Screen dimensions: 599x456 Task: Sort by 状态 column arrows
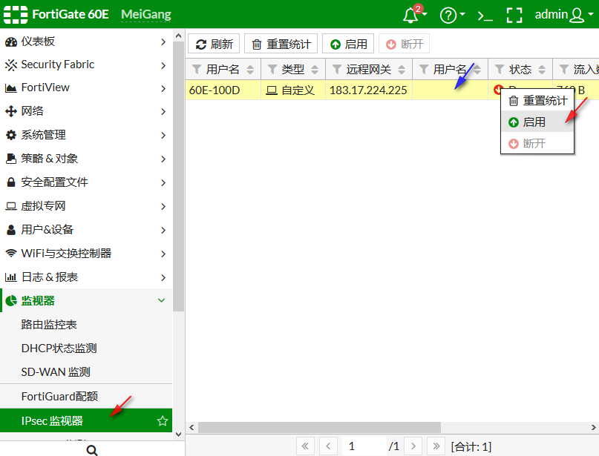(x=542, y=70)
